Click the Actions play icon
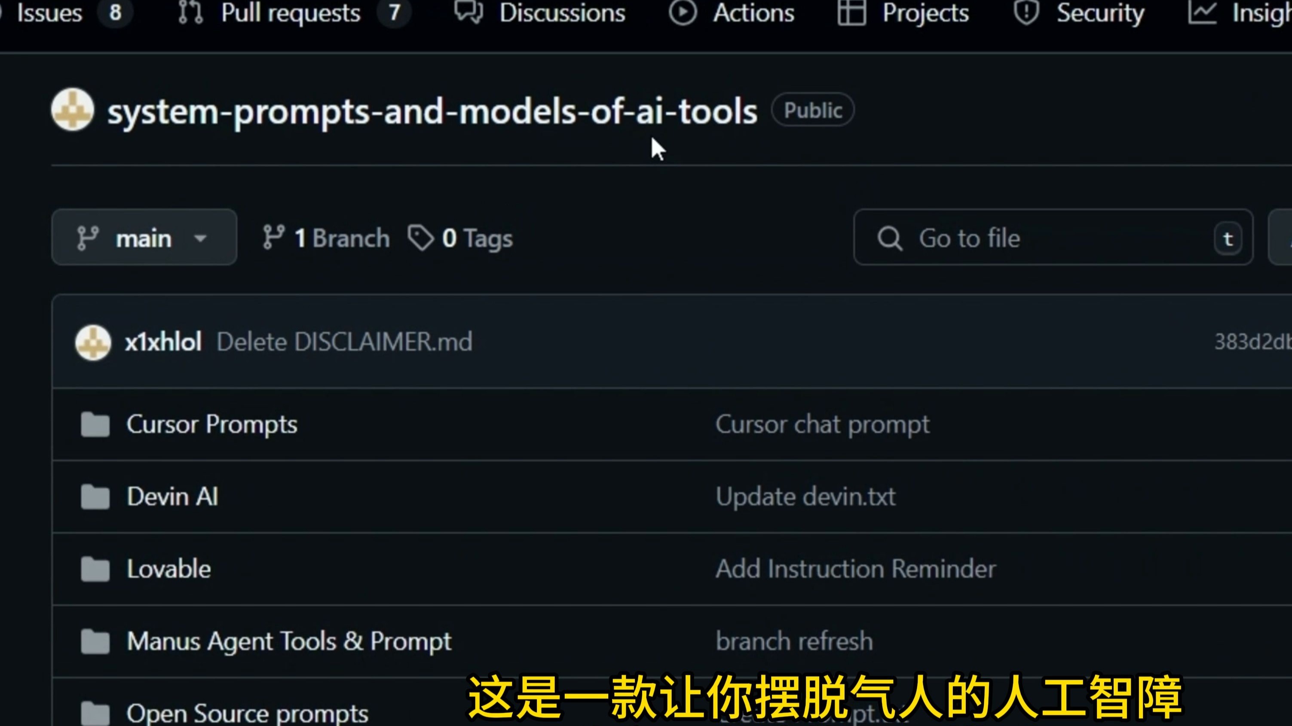The height and width of the screenshot is (726, 1292). tap(683, 12)
